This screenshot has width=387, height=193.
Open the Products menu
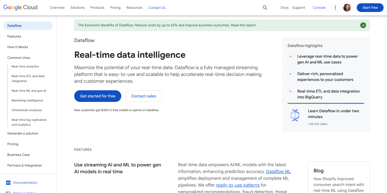click(97, 8)
